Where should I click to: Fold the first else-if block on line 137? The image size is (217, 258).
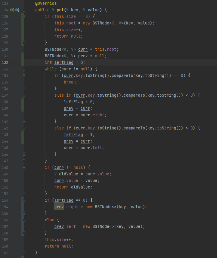[x=24, y=95]
